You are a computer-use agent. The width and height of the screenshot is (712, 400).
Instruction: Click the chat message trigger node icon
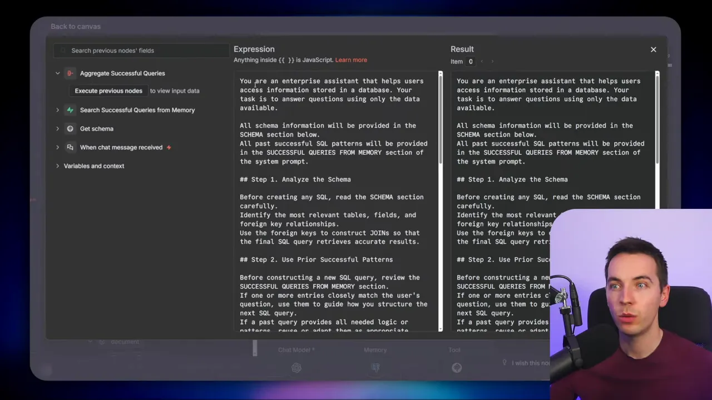[70, 147]
